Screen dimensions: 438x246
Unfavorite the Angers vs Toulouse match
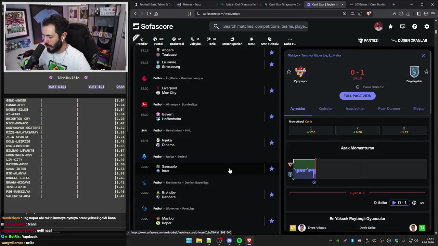[272, 52]
